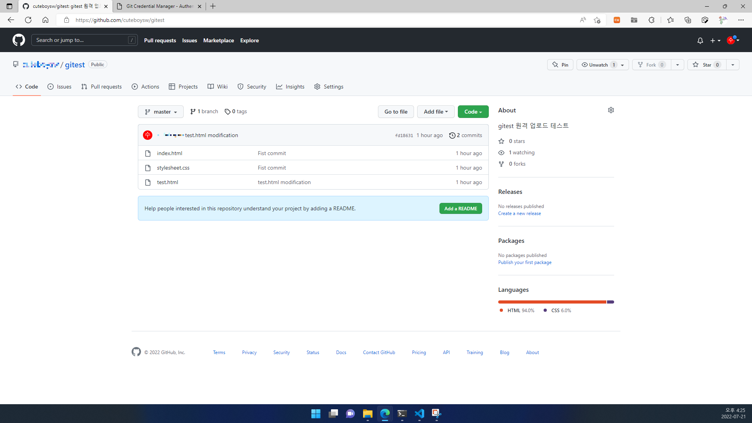
Task: Pin the repository
Action: coord(560,65)
